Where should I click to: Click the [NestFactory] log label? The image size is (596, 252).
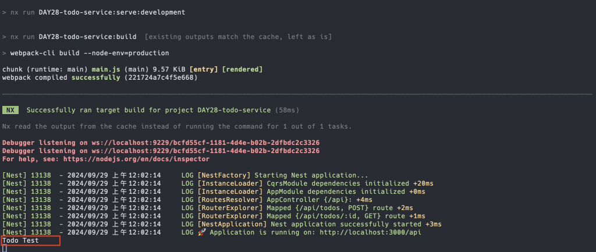[x=224, y=176]
